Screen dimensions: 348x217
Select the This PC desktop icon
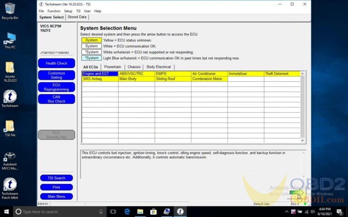(x=10, y=41)
